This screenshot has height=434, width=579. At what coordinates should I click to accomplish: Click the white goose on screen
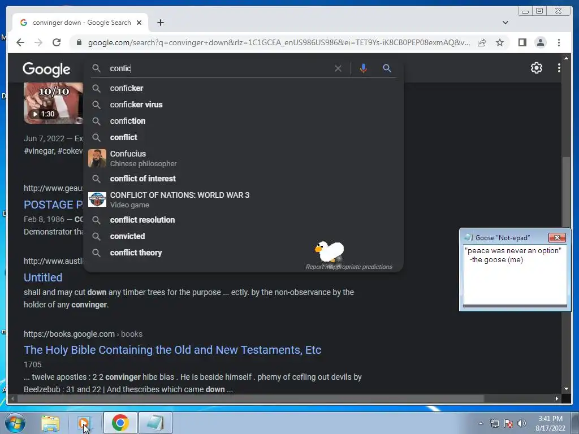tap(330, 251)
